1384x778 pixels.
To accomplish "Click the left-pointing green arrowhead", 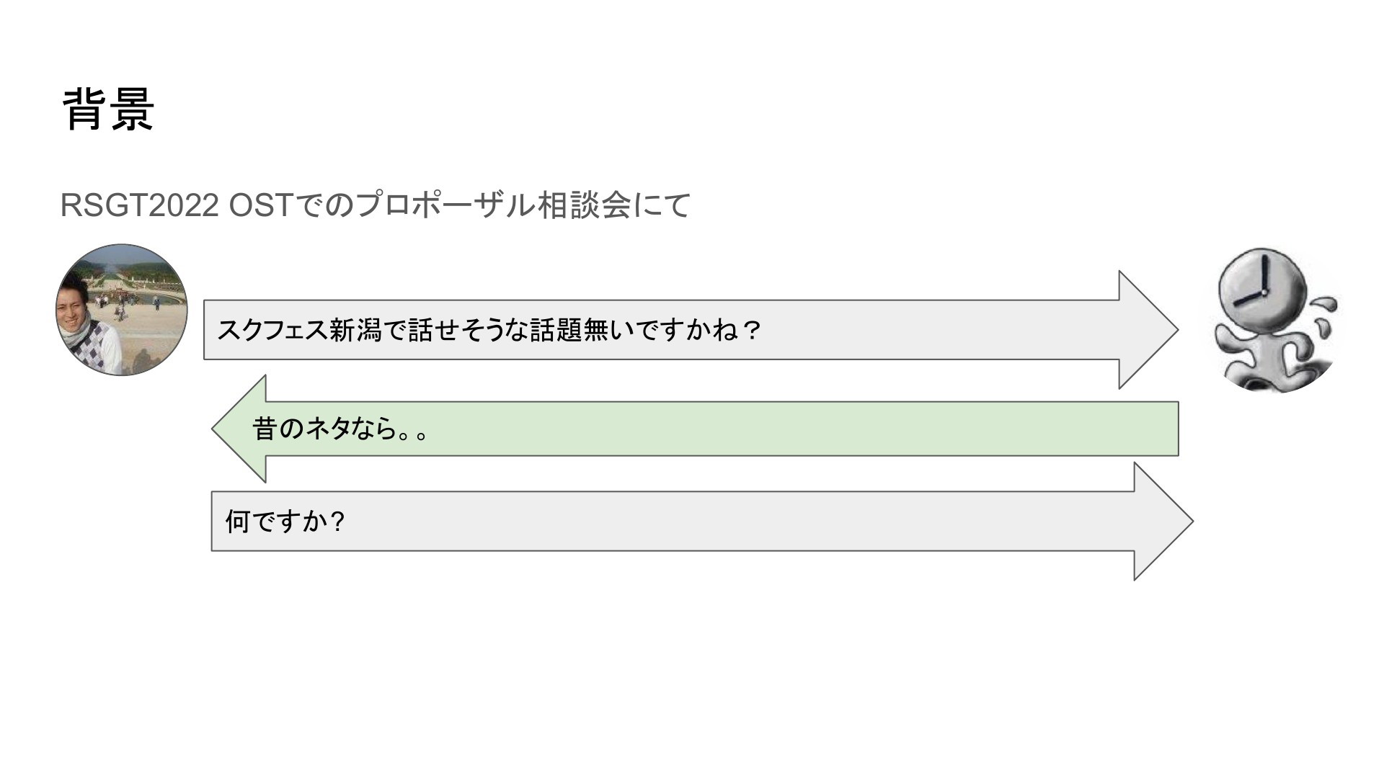I will [x=239, y=429].
